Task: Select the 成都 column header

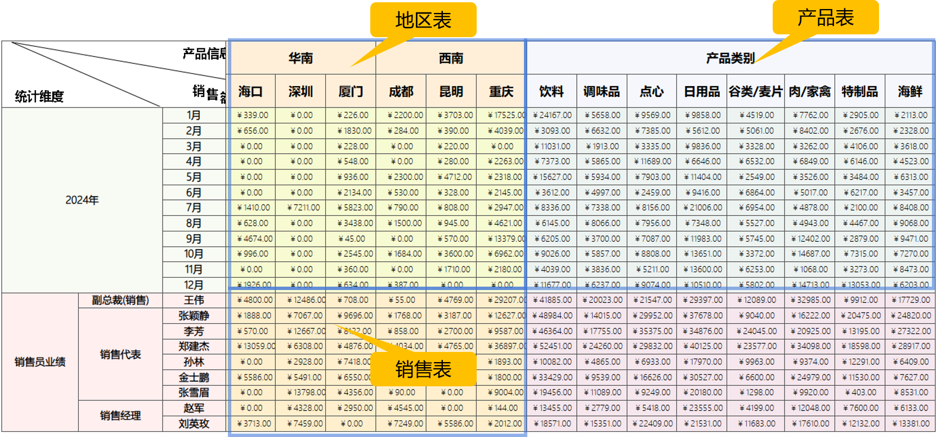Action: pos(401,91)
